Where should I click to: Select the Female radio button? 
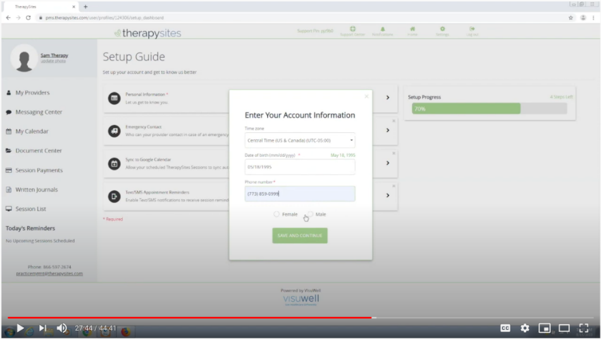point(276,214)
